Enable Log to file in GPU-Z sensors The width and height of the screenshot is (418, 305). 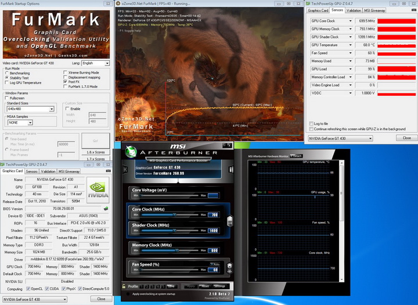click(311, 124)
